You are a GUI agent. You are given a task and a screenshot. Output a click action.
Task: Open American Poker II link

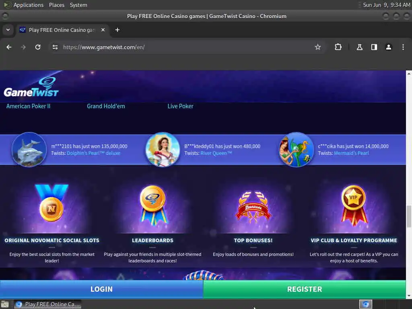[29, 106]
